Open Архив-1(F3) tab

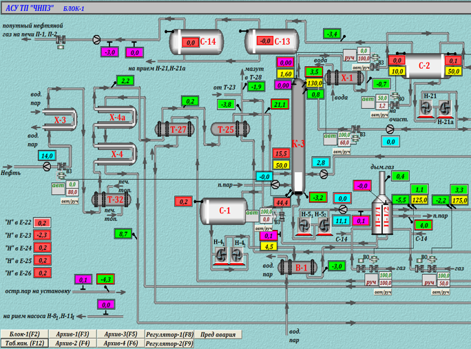[x=72, y=334]
